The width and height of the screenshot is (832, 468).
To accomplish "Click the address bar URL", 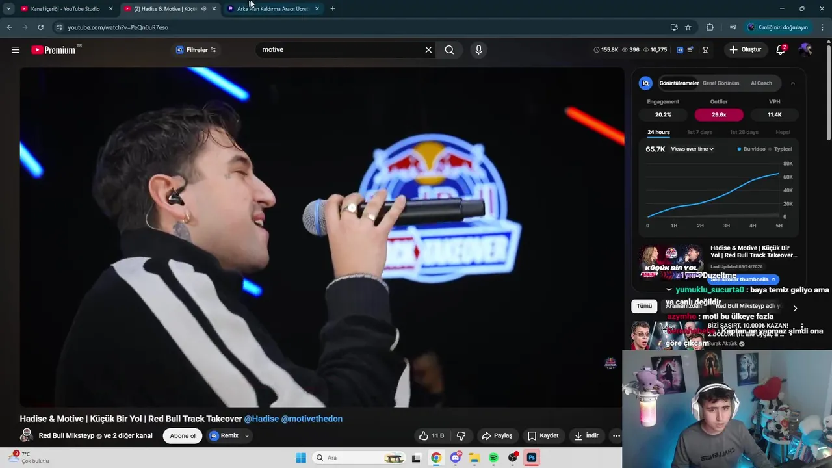I will 118,27.
